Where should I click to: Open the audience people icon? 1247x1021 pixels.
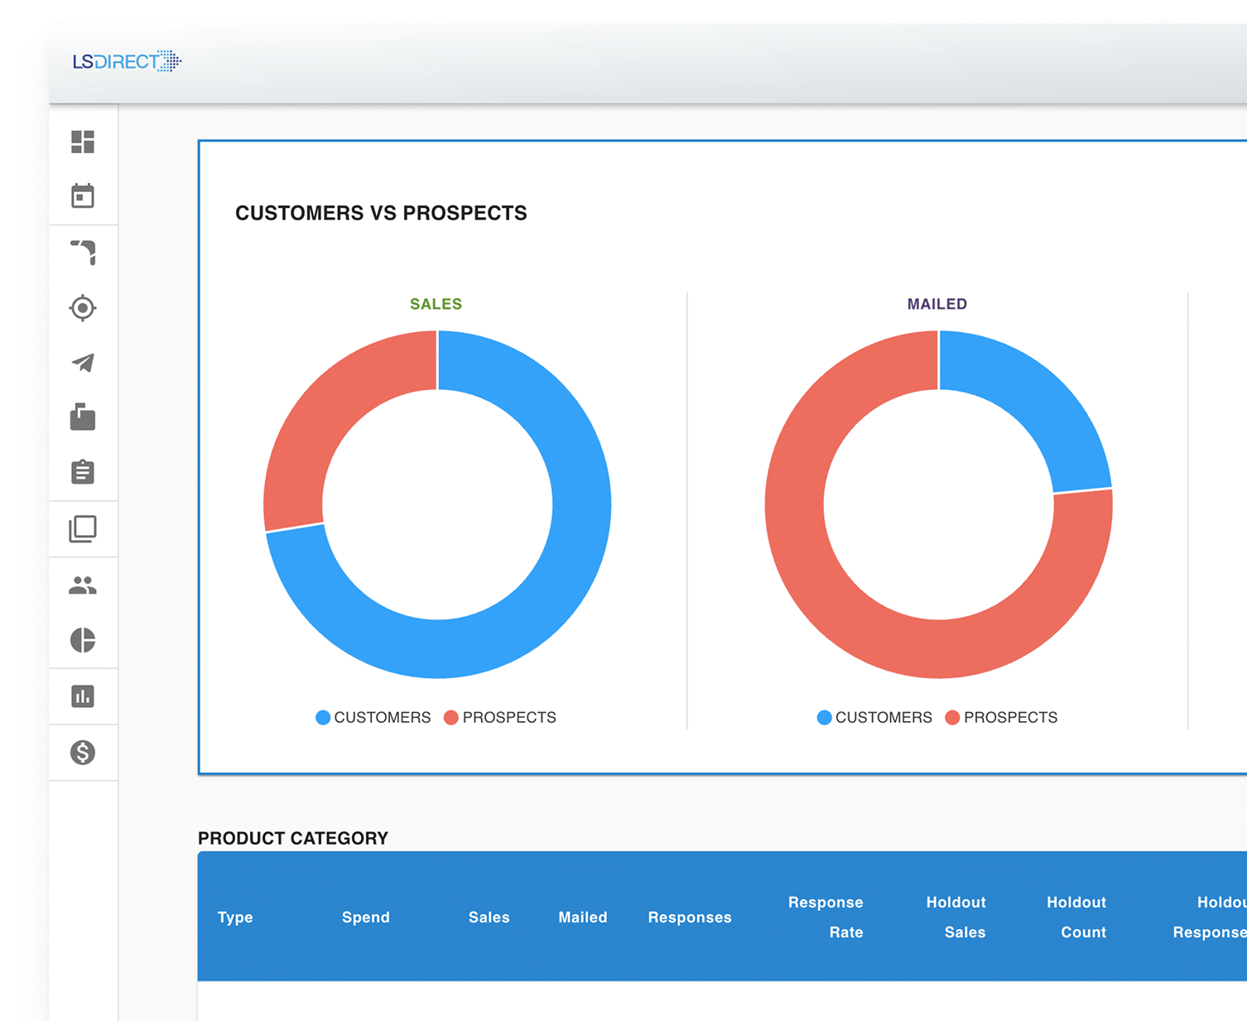[x=83, y=586]
